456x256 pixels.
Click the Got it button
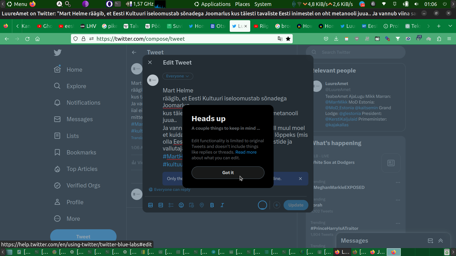pyautogui.click(x=228, y=173)
